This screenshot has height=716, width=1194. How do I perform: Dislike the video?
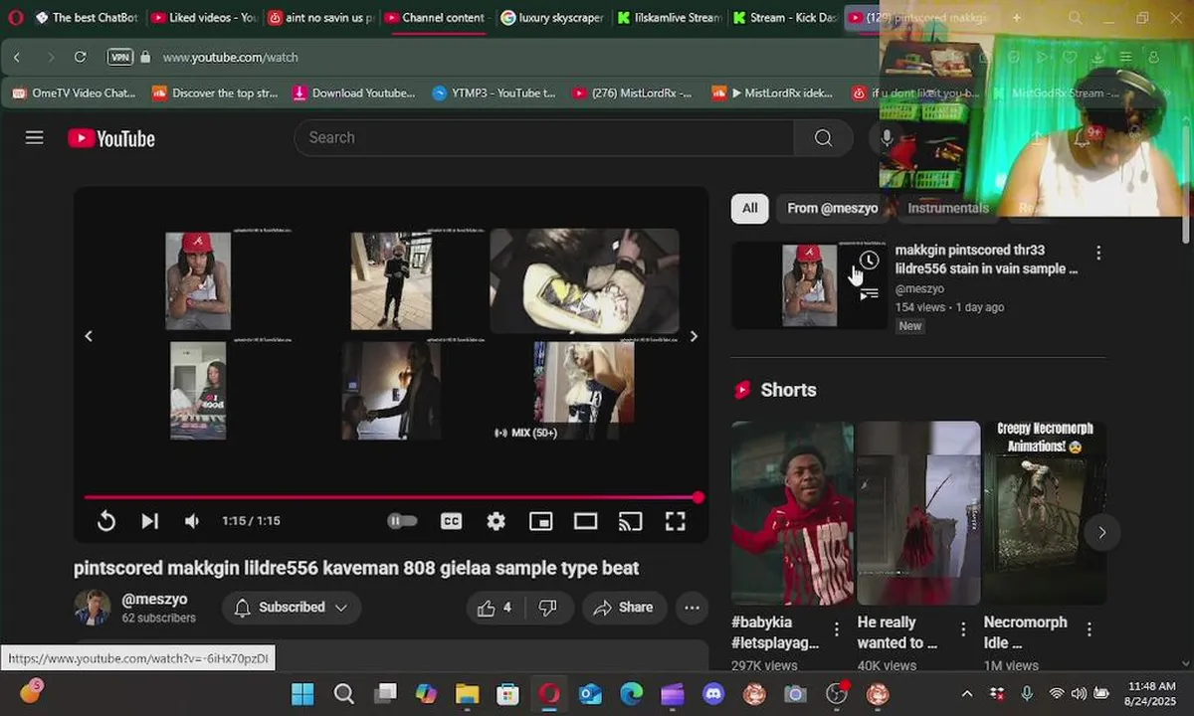click(x=548, y=608)
